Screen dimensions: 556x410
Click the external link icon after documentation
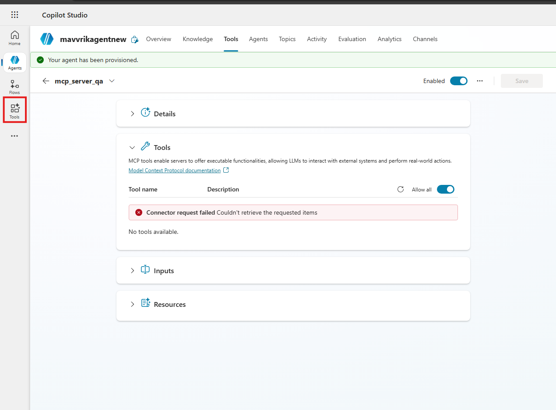[226, 170]
